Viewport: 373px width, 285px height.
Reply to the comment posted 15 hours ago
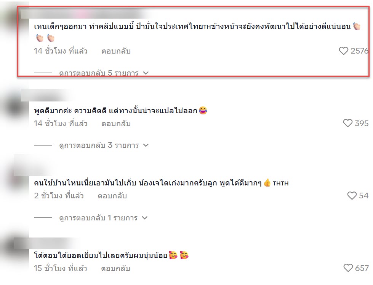pos(115,268)
